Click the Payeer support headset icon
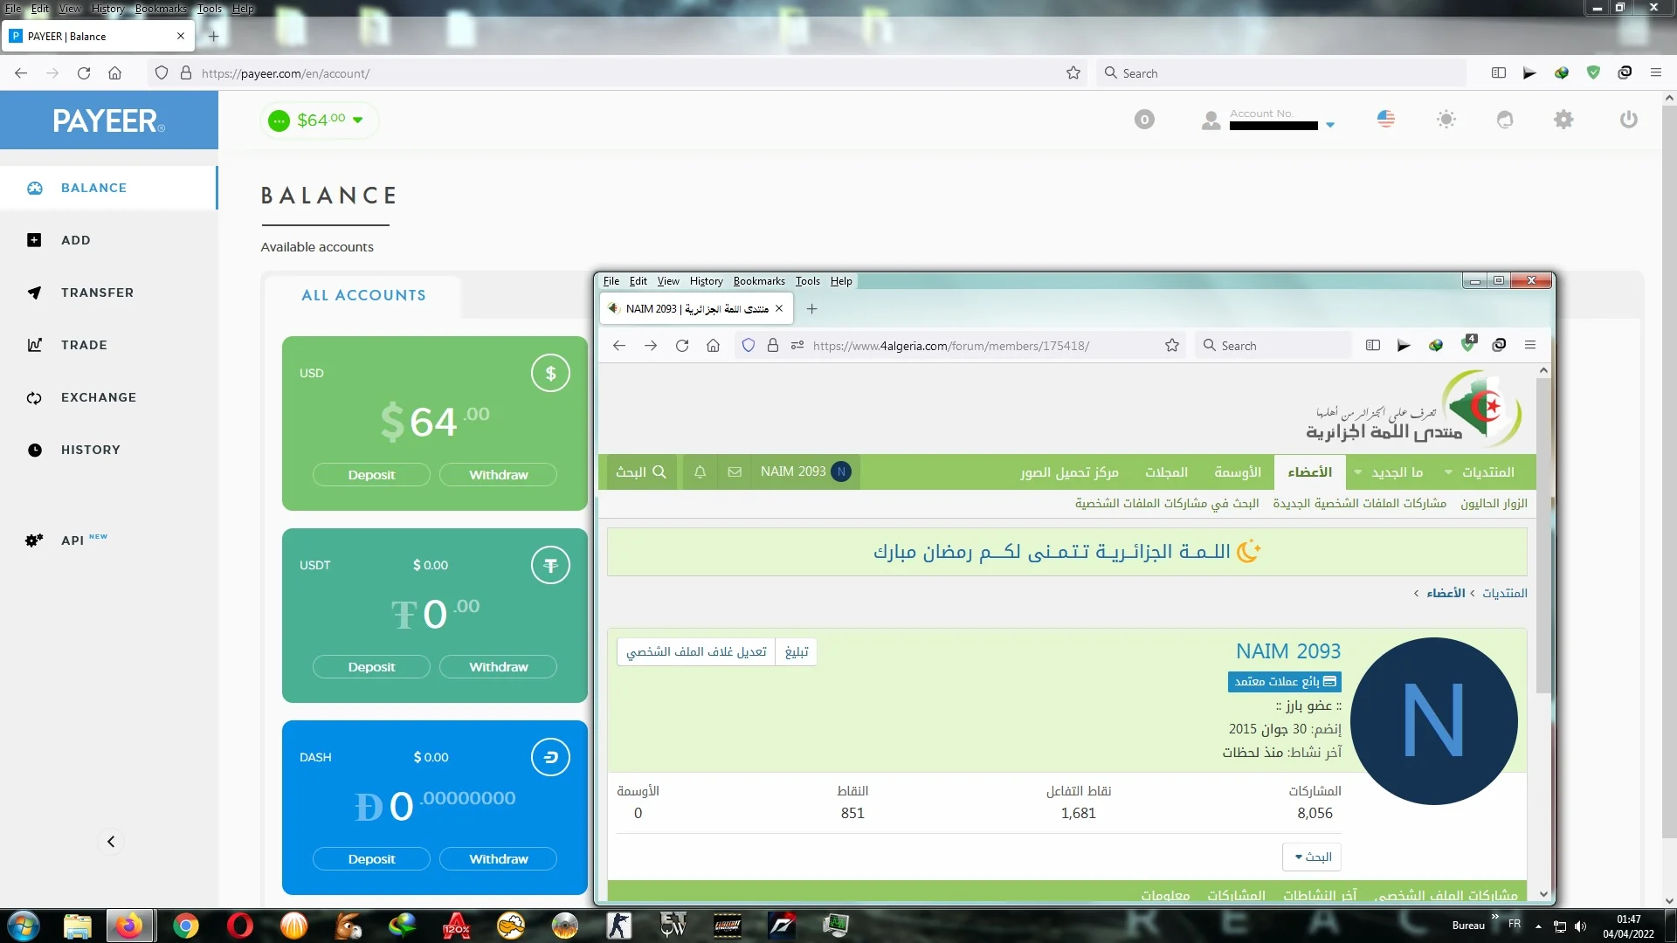1677x943 pixels. [1505, 120]
